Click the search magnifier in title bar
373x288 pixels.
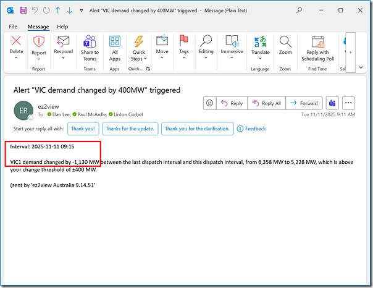coord(300,11)
